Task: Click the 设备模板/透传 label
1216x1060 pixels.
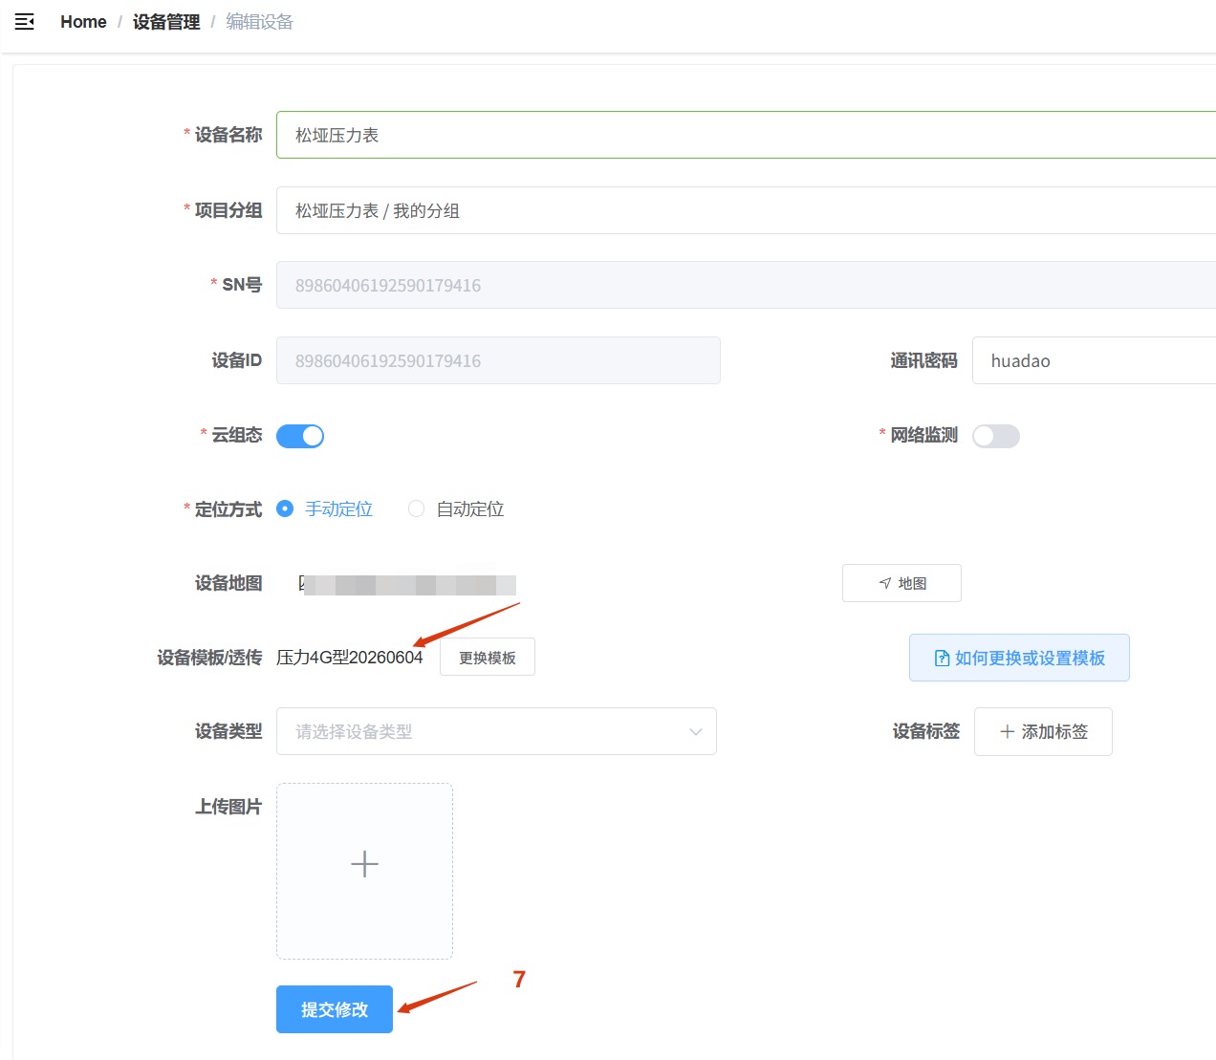Action: [x=209, y=658]
